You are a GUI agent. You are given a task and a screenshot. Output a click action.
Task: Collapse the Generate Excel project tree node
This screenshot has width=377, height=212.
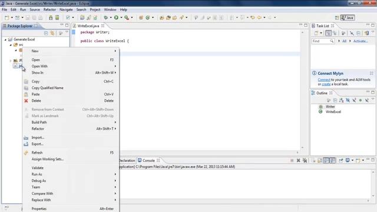point(5,39)
